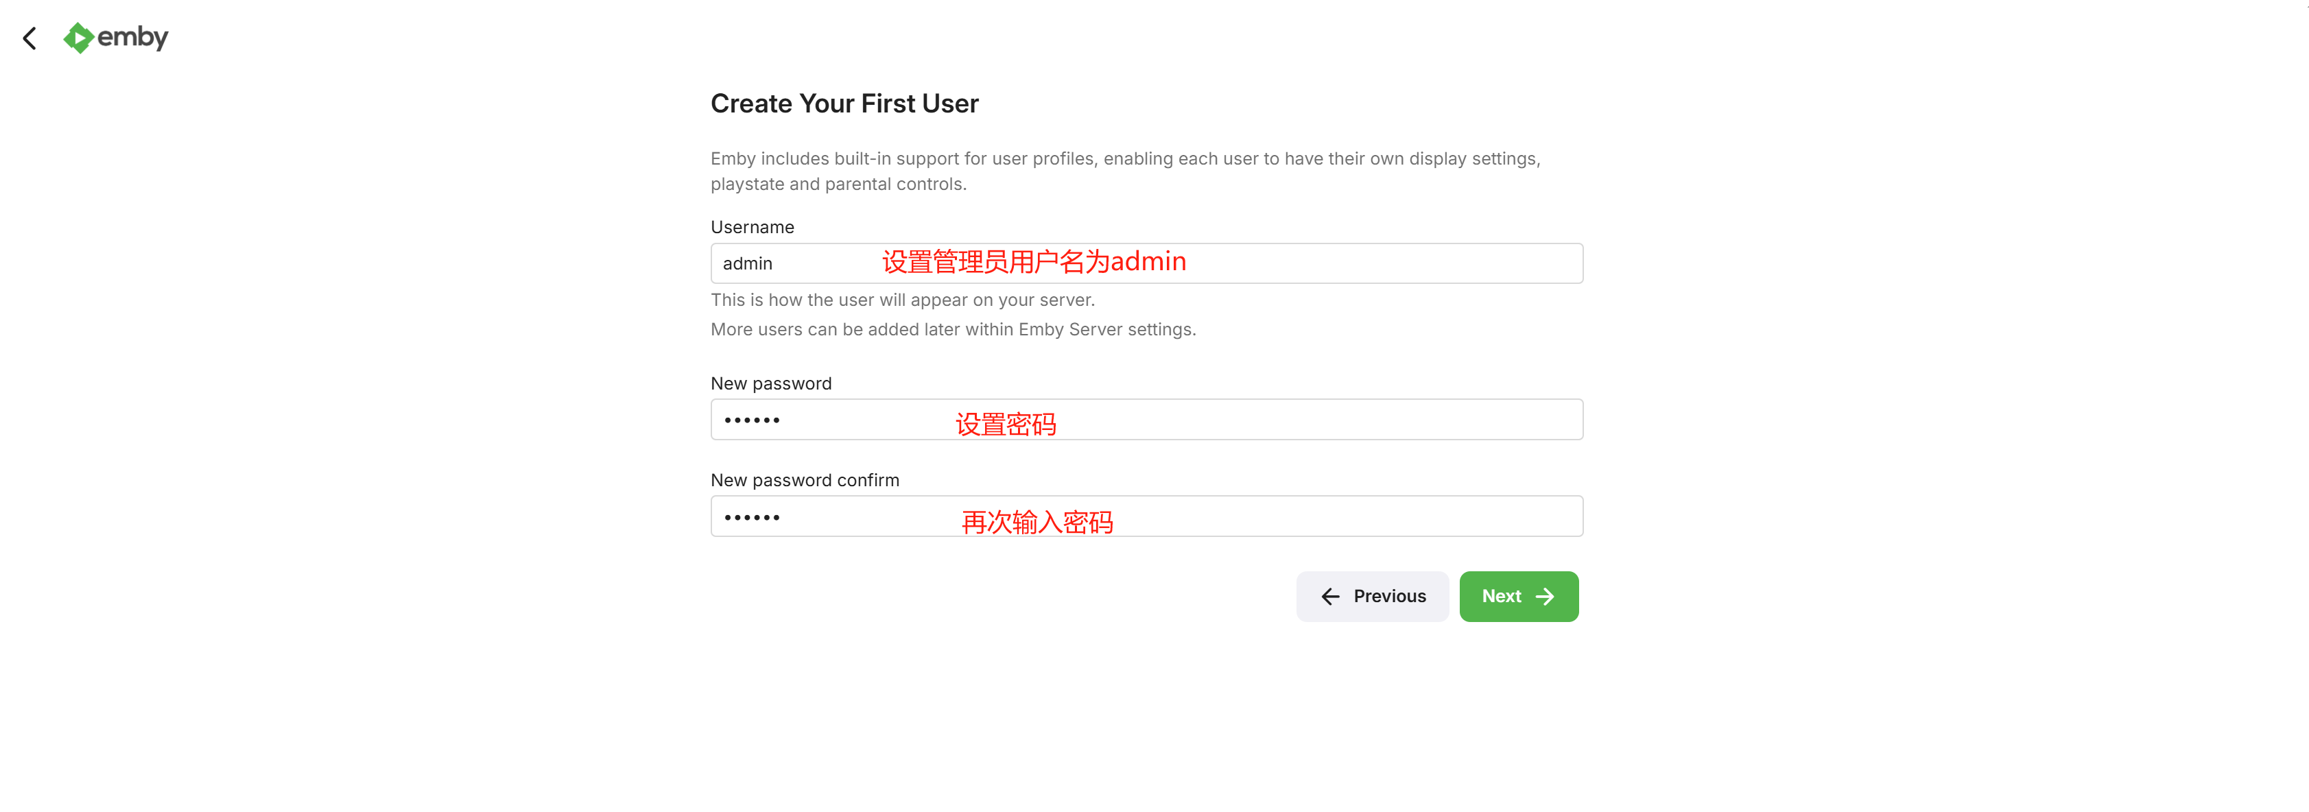Click the Create Your First User heading
The height and width of the screenshot is (812, 2309).
click(x=844, y=104)
